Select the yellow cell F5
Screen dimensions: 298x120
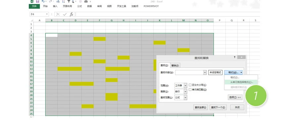100,39
